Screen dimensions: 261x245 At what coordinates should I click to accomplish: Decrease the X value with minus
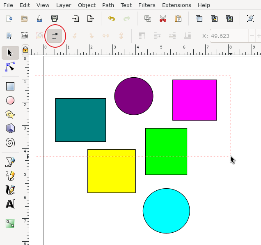coord(252,36)
